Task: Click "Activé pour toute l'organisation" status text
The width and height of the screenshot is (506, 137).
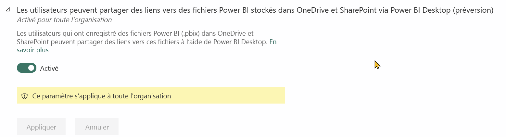Action: pyautogui.click(x=64, y=20)
